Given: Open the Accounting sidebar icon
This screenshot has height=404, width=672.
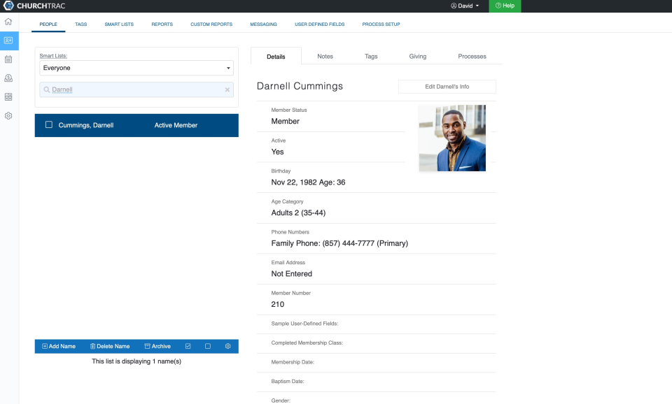Looking at the screenshot, I should pos(8,96).
